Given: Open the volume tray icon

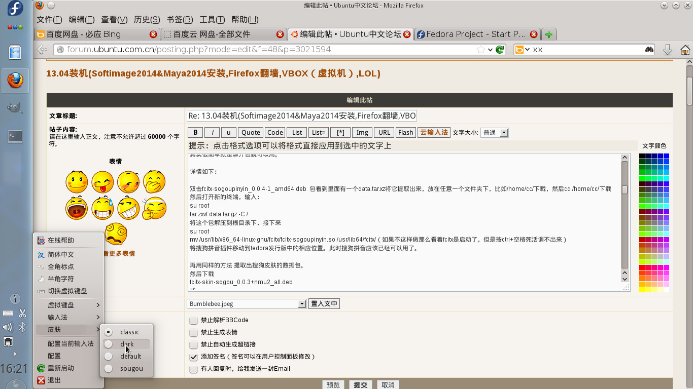Looking at the screenshot, I should point(8,328).
